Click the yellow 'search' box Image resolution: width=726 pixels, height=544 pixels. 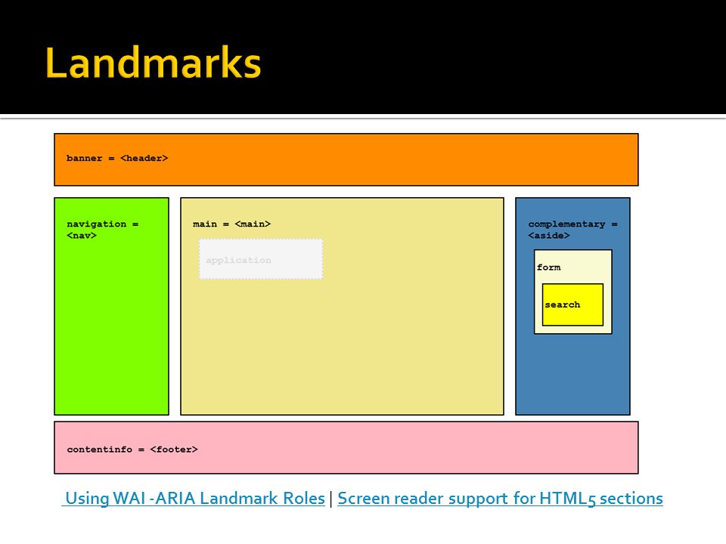[x=572, y=304]
